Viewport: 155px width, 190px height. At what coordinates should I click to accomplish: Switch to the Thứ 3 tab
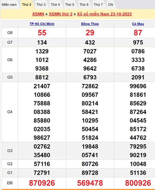tap(41, 5)
